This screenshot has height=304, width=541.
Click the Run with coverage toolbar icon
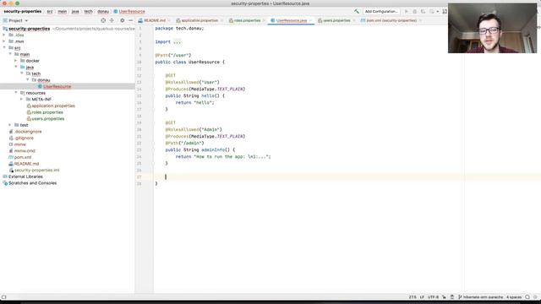coord(423,11)
